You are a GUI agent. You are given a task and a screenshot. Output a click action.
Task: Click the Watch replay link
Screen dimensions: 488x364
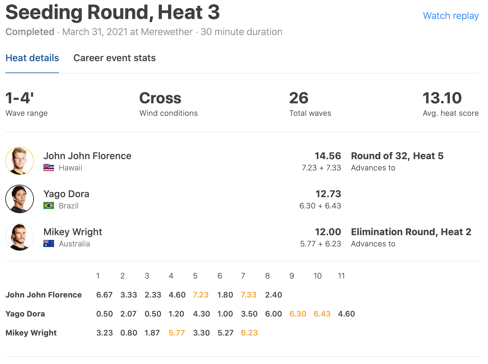click(451, 16)
